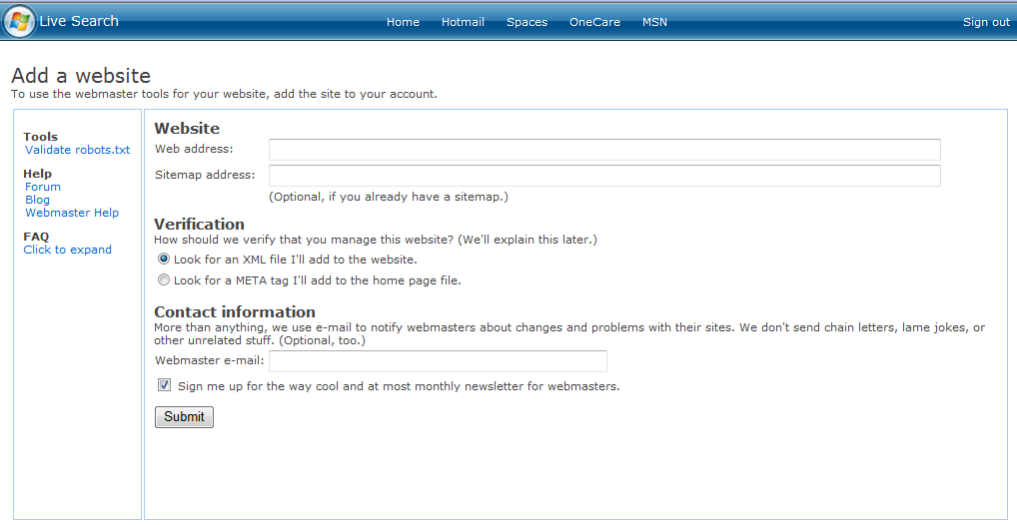The height and width of the screenshot is (525, 1017).
Task: Open Webmaster Help link
Action: tap(72, 213)
